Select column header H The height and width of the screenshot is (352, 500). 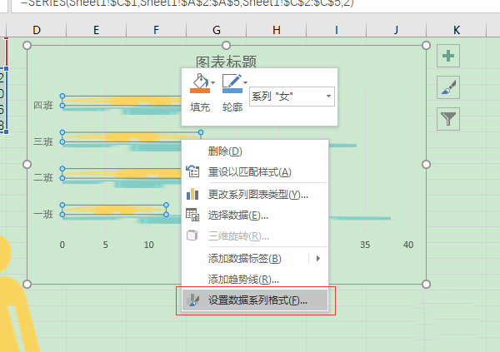click(x=276, y=30)
